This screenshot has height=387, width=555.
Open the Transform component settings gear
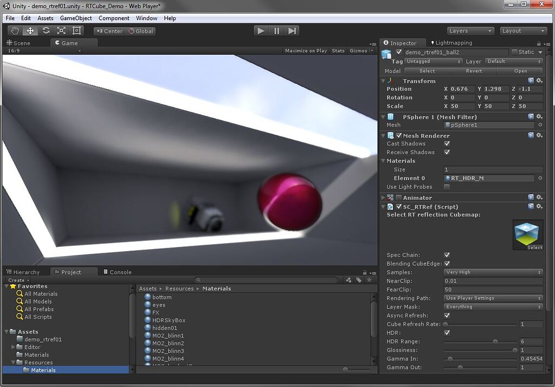pyautogui.click(x=539, y=81)
